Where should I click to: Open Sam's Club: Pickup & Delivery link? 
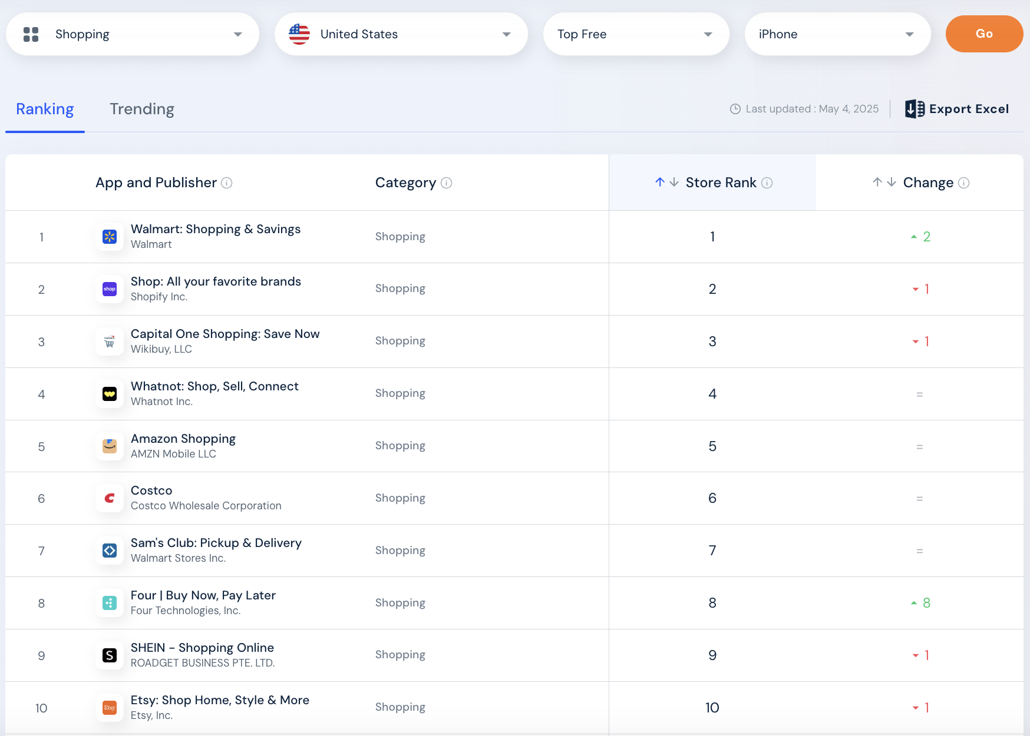pyautogui.click(x=216, y=543)
